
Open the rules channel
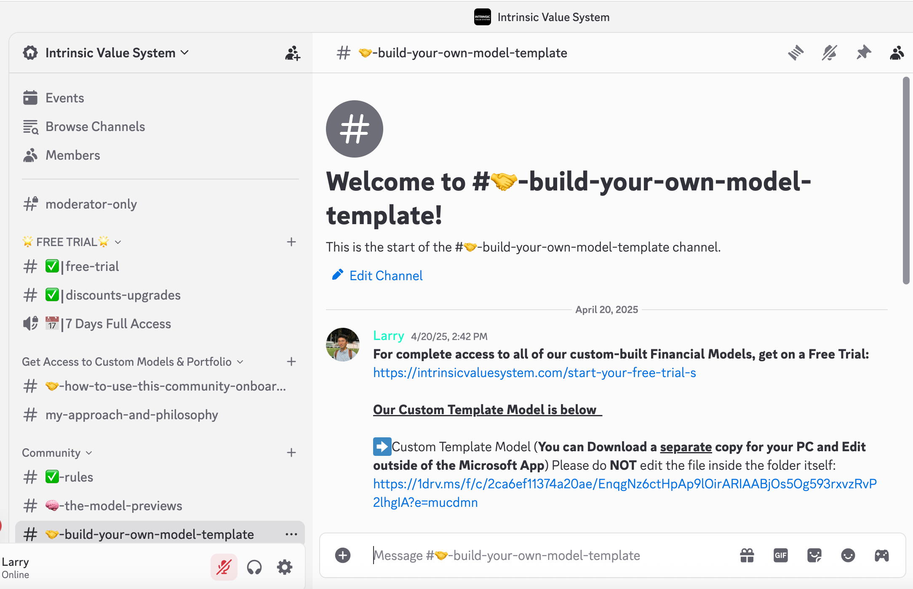coord(160,477)
